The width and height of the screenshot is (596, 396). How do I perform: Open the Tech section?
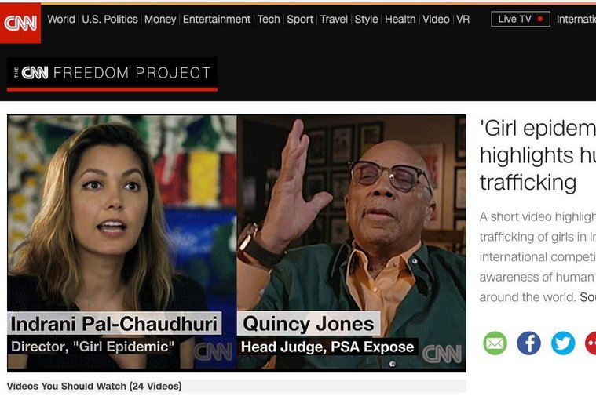click(269, 19)
